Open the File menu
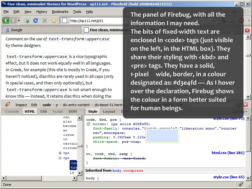The image size is (252, 189). click(x=6, y=12)
